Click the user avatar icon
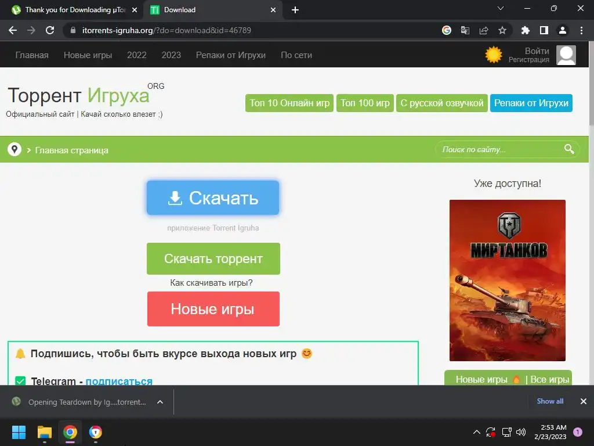The image size is (594, 446). click(x=566, y=55)
